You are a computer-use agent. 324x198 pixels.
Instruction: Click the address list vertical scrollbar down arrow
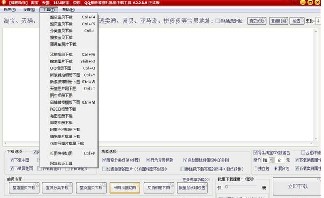tap(316, 138)
